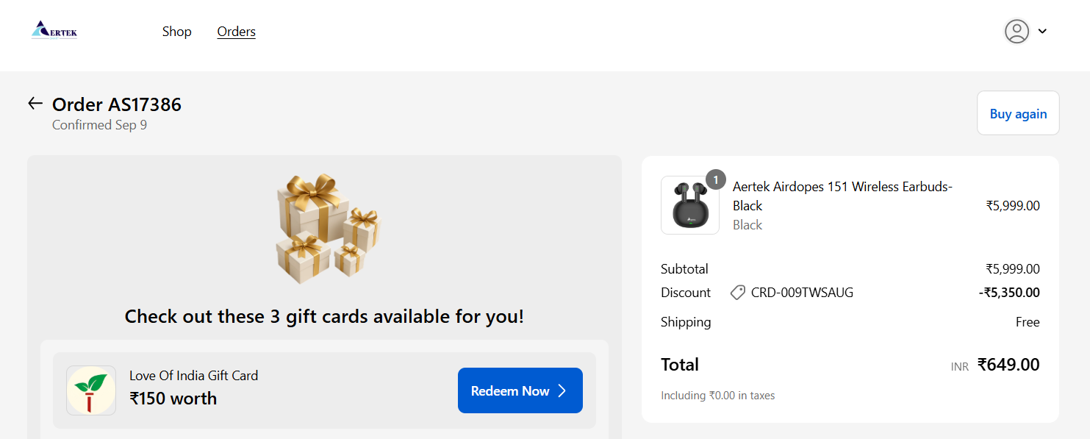This screenshot has width=1090, height=439.
Task: Open the Shop menu item
Action: tap(177, 32)
